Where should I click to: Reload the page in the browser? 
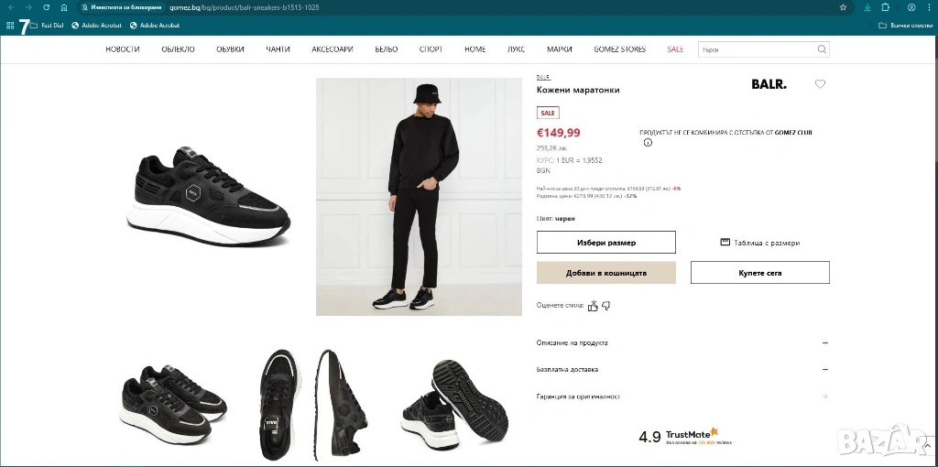(48, 7)
